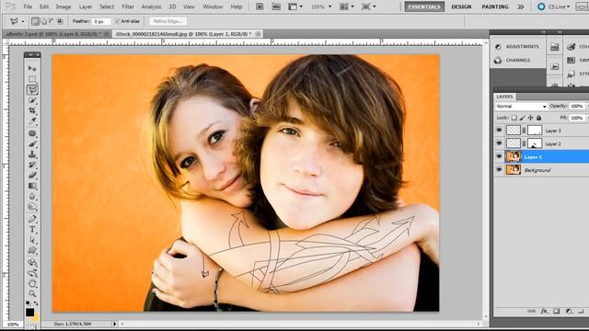Open the Screen Mode dropdown
Viewport: 589px width, 331px height.
click(x=368, y=6)
